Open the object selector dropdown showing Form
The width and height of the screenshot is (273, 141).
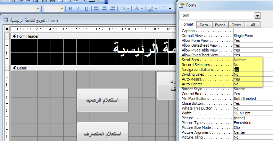[257, 16]
